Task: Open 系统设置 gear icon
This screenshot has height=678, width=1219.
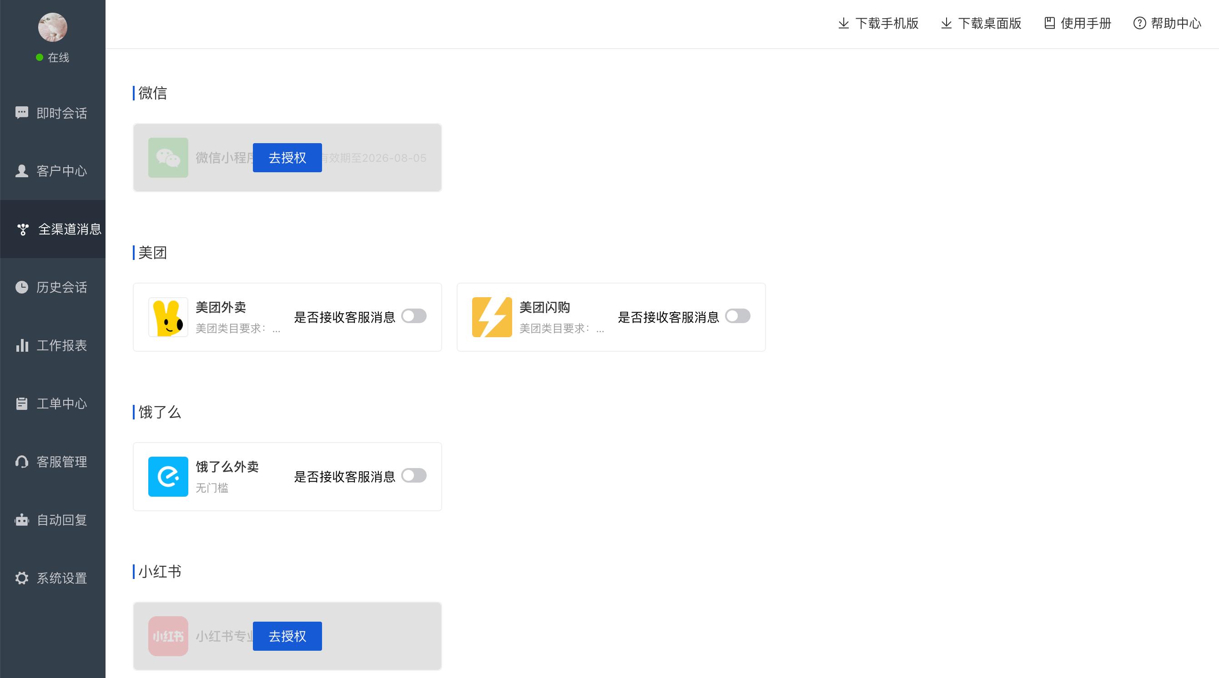Action: (x=22, y=578)
